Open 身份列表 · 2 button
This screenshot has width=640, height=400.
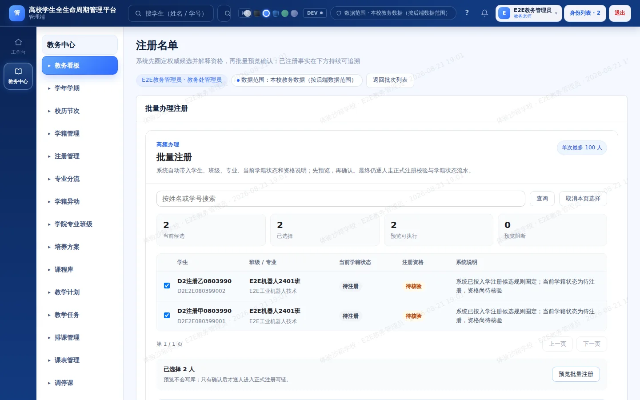[x=585, y=13]
